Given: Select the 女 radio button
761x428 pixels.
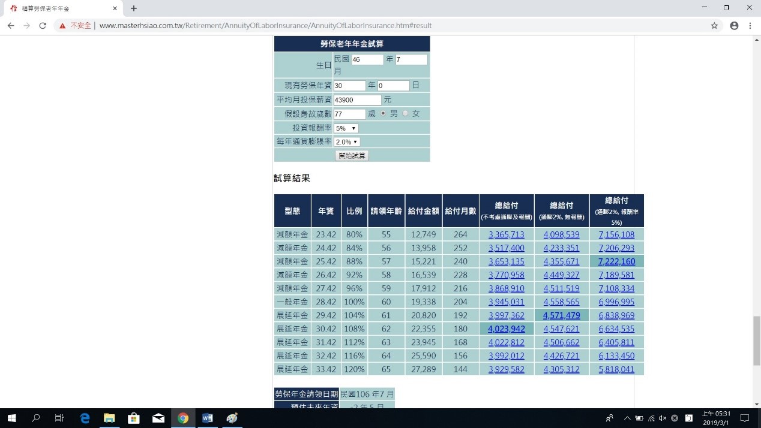Looking at the screenshot, I should click(x=405, y=113).
